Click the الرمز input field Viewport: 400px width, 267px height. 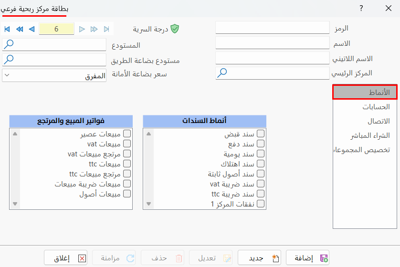click(x=273, y=28)
